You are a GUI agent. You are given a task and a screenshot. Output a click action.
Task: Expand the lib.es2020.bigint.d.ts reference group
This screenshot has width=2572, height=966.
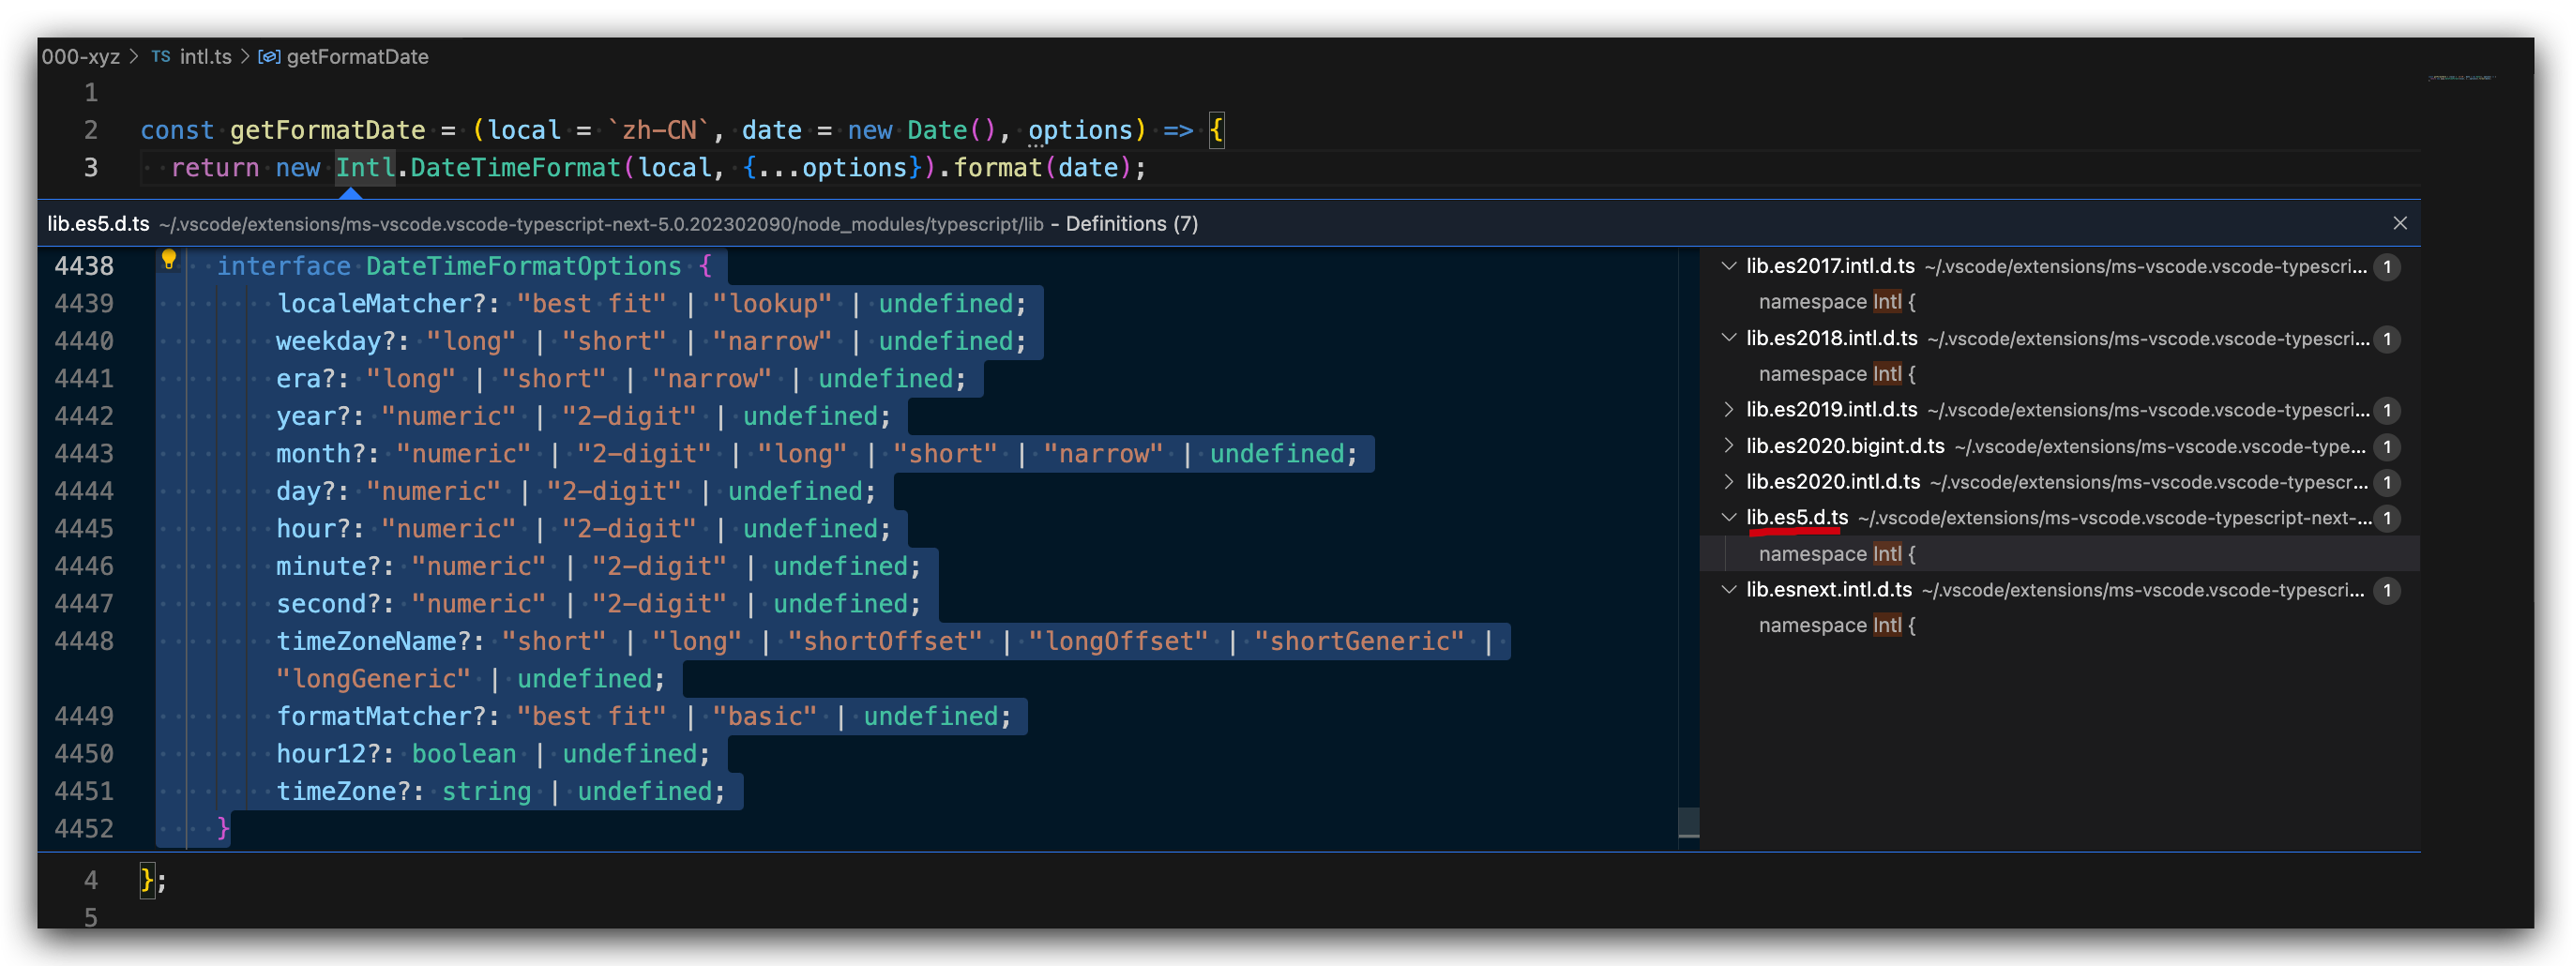click(1729, 445)
